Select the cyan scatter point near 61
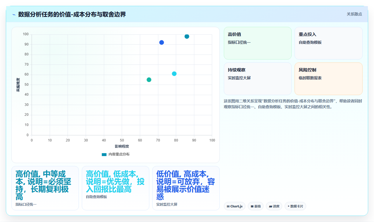374x222 pixels. point(174,74)
